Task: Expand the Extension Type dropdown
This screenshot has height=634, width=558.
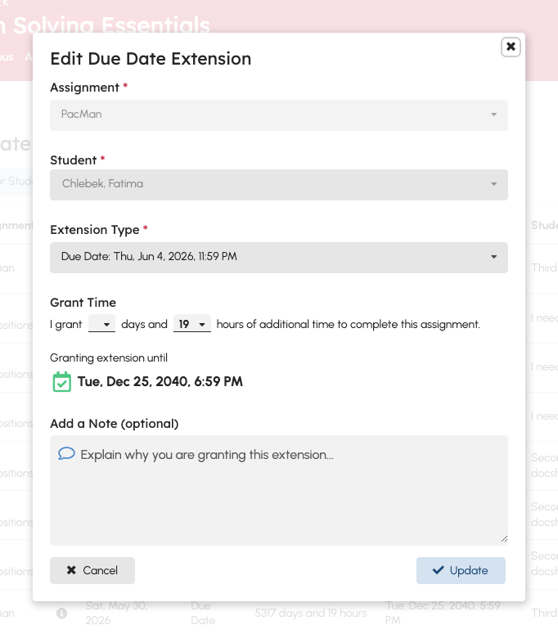Action: (279, 257)
